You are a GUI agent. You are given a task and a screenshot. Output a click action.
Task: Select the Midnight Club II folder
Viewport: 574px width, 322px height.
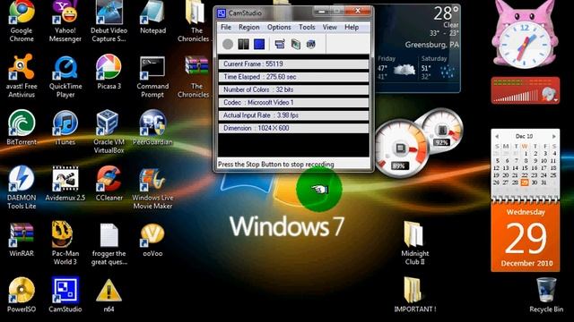414,242
